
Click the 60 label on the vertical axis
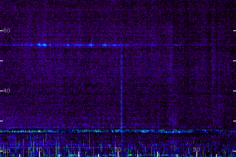[x=7, y=31]
